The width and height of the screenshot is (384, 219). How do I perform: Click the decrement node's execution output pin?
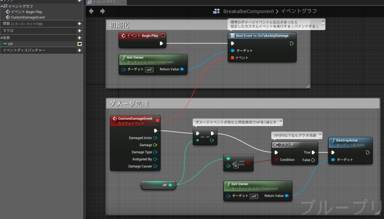coord(212,133)
